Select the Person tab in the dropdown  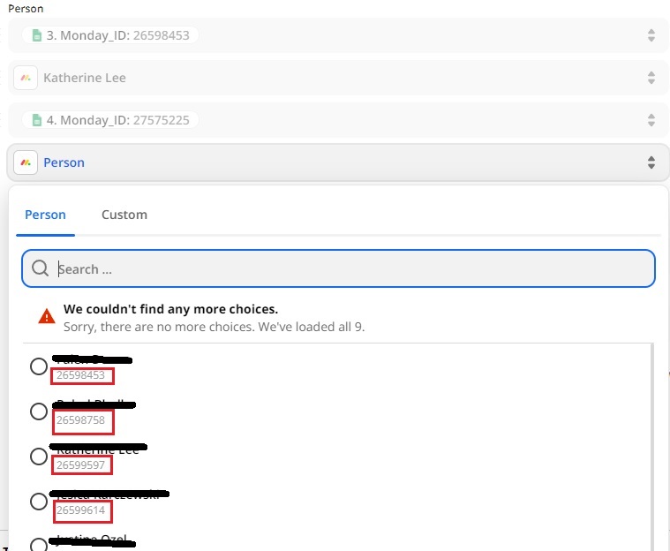pyautogui.click(x=45, y=215)
